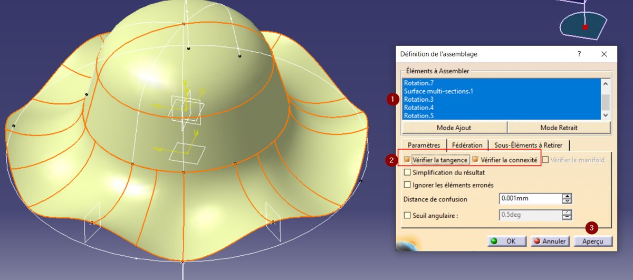Click Aperçu to preview the join
The height and width of the screenshot is (280, 633).
coord(593,241)
